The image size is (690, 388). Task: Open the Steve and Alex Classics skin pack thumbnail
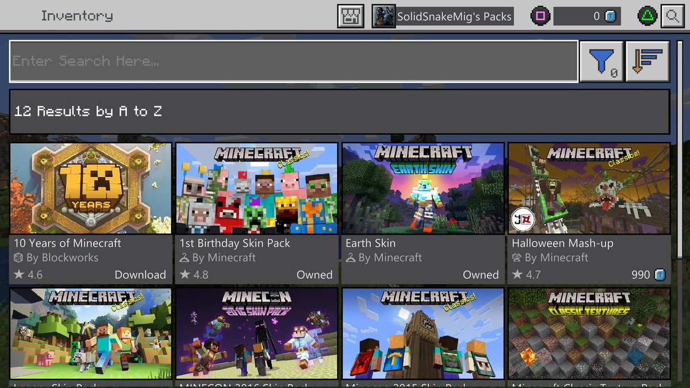(91, 333)
